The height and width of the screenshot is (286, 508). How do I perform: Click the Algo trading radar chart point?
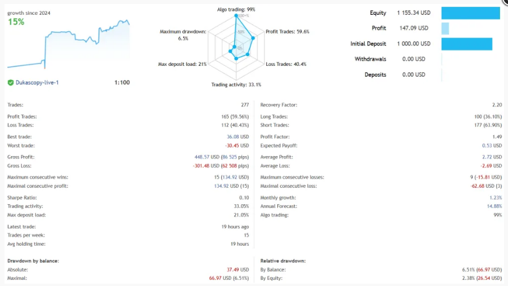click(236, 15)
